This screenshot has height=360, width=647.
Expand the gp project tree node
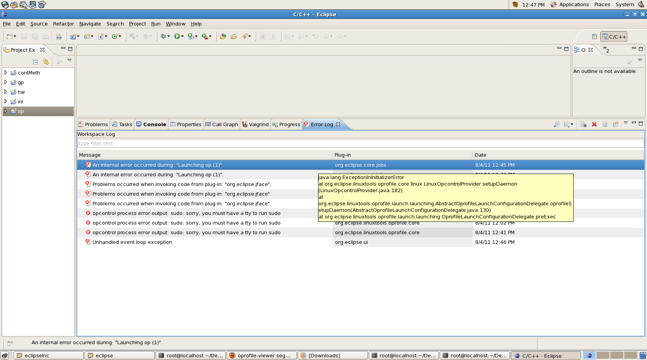click(6, 82)
